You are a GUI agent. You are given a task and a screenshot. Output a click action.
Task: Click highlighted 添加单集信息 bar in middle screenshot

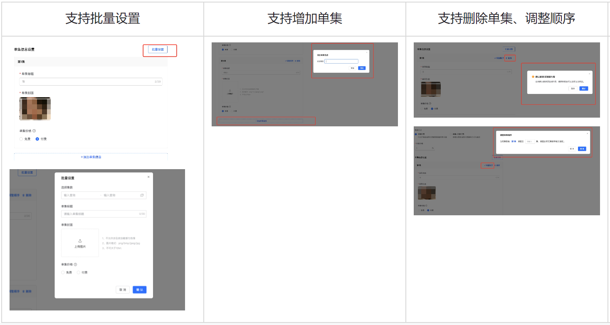(261, 121)
